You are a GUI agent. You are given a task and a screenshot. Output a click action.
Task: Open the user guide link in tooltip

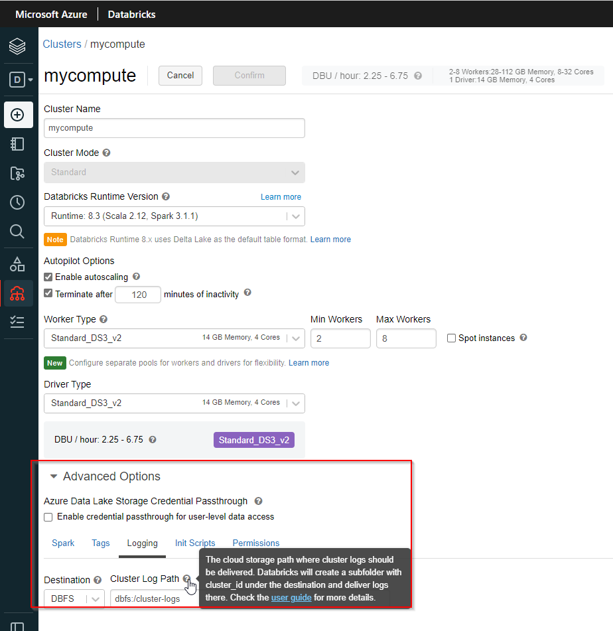pyautogui.click(x=291, y=598)
